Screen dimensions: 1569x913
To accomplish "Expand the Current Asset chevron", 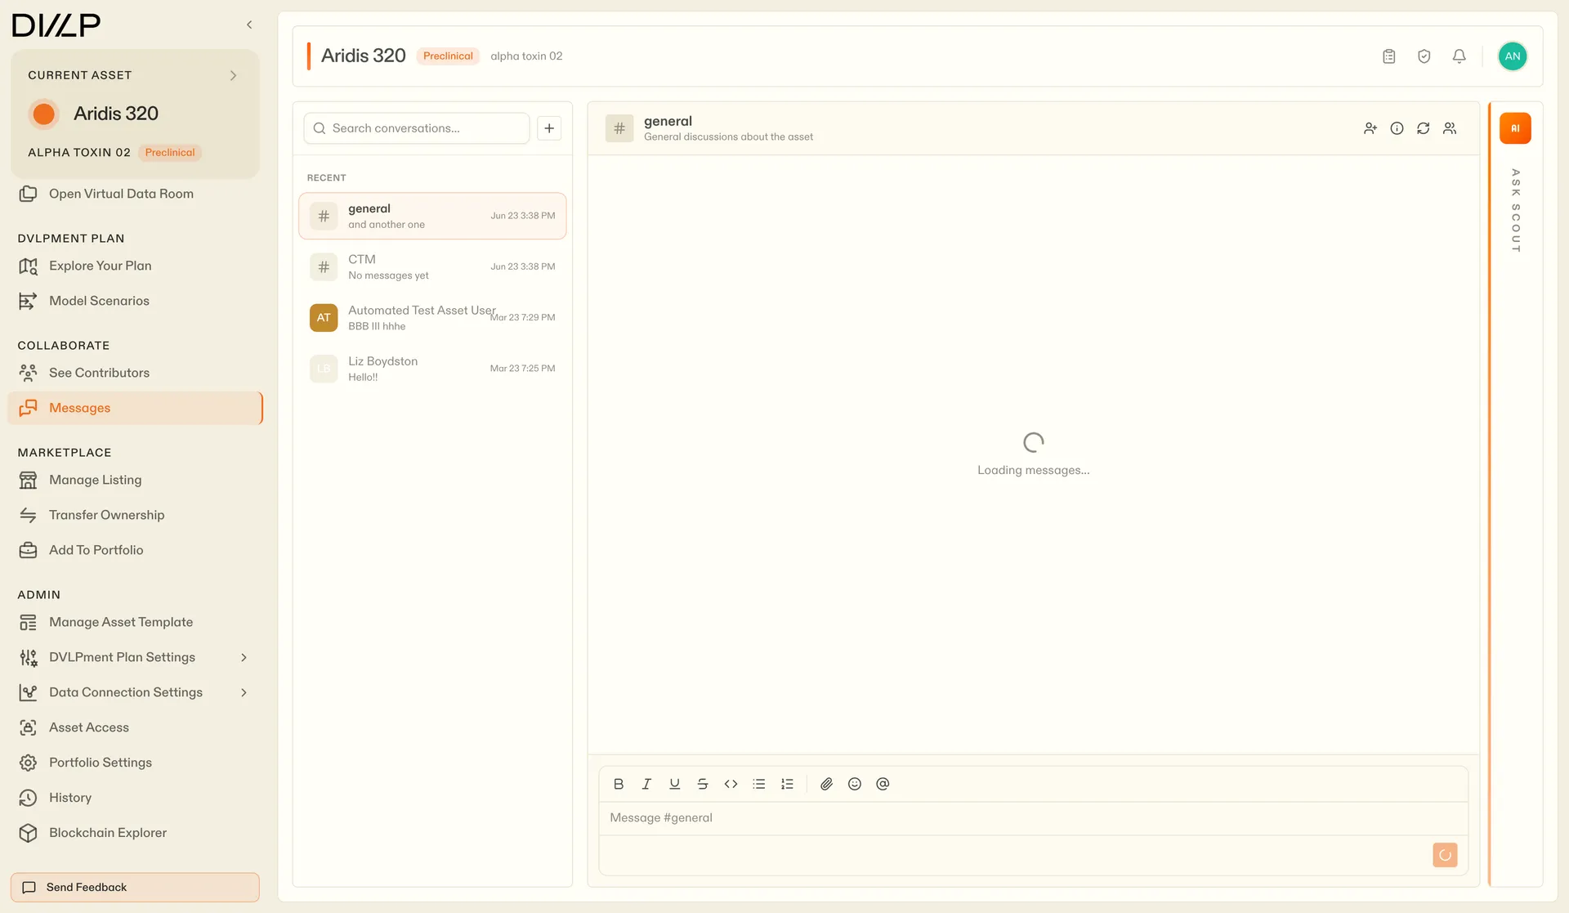I will click(x=233, y=75).
